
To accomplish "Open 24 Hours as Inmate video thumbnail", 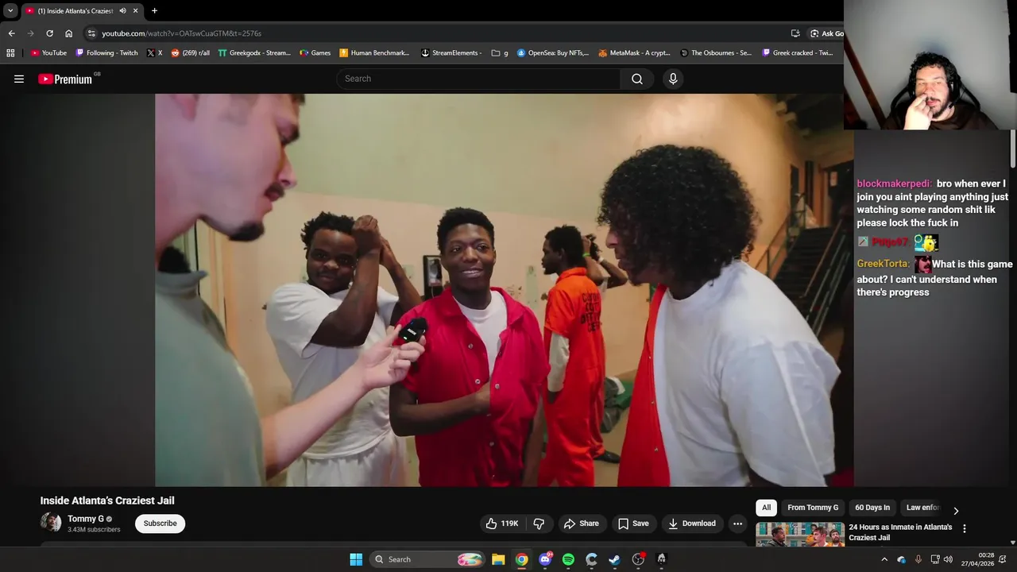I will (800, 535).
